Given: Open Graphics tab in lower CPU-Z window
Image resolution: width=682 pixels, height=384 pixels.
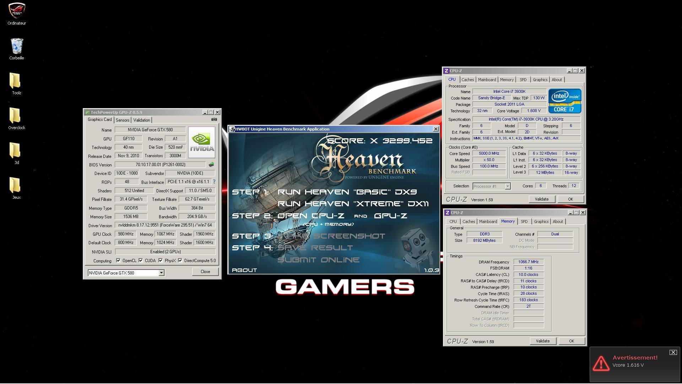Looking at the screenshot, I should [x=541, y=222].
